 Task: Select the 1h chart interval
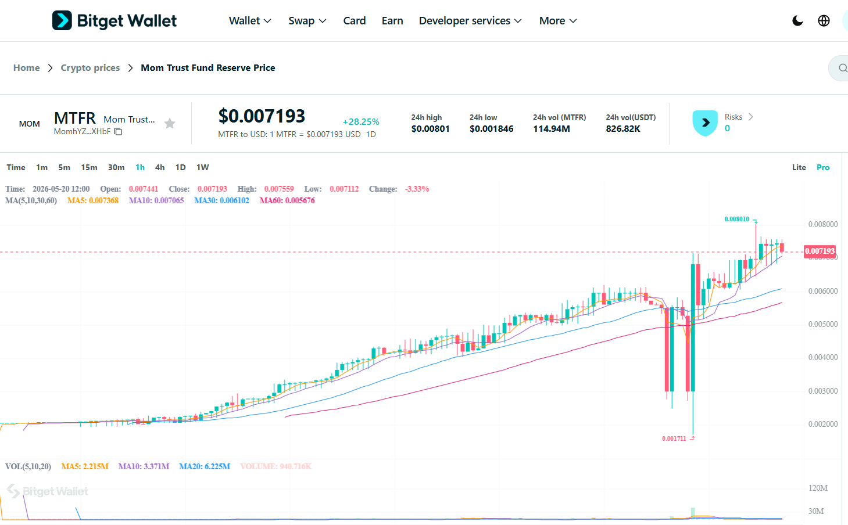tap(140, 167)
